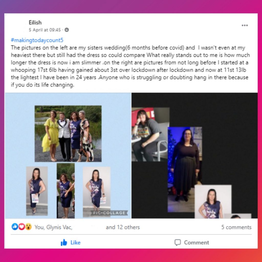The width and height of the screenshot is (262, 262).
Task: Open the photo with PIC-COLLAGE watermark
Action: tap(96, 192)
